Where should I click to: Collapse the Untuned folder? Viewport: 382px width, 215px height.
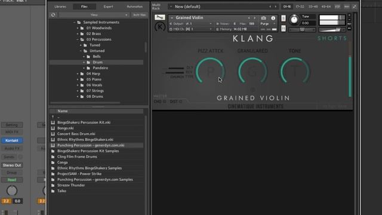(x=81, y=51)
